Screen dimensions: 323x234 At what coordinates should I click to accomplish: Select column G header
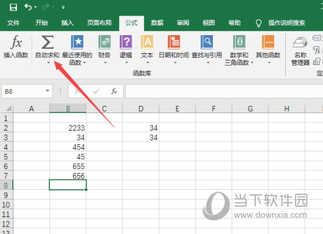point(250,109)
